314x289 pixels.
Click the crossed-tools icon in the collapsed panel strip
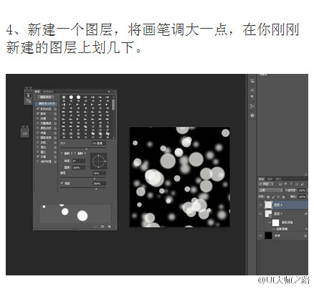(x=252, y=106)
